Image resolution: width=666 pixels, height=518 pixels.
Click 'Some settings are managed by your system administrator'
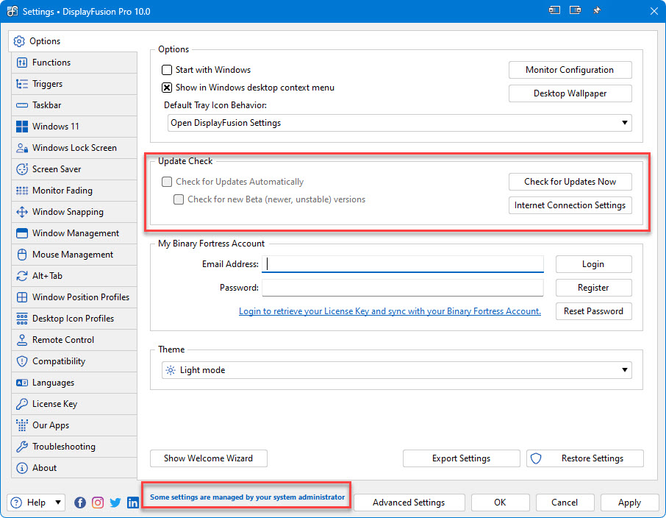pos(247,497)
